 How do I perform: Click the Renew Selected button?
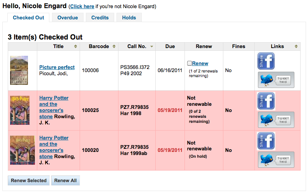(29, 181)
